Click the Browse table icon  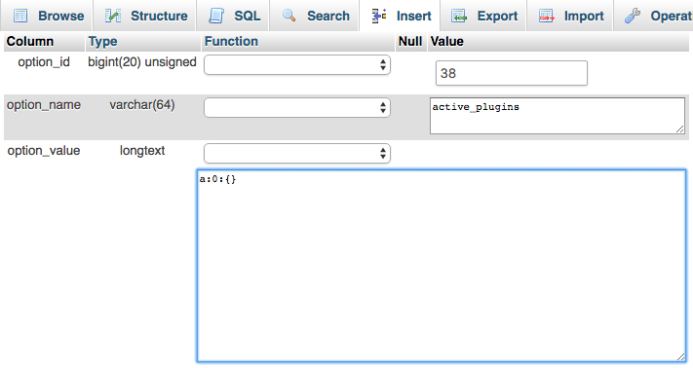20,16
